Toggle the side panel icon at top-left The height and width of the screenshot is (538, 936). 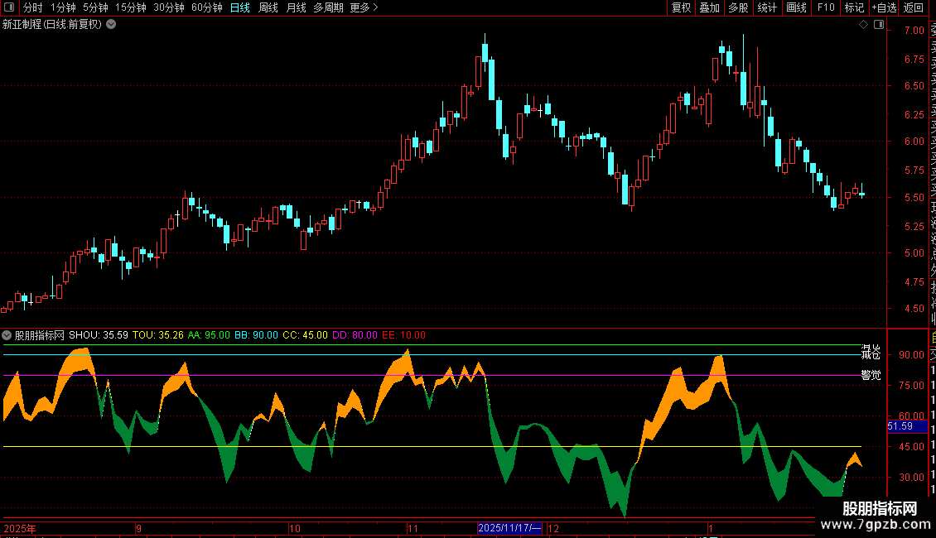point(9,7)
